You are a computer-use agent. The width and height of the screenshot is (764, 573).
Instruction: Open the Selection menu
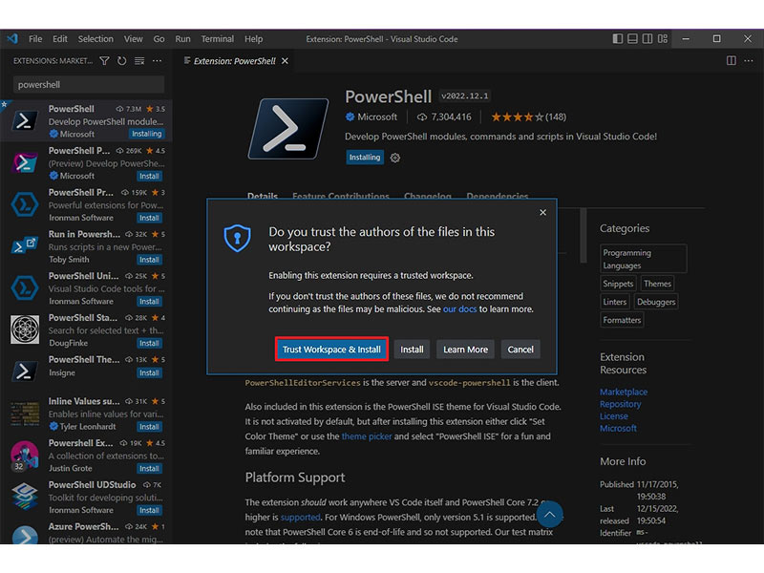pos(95,39)
